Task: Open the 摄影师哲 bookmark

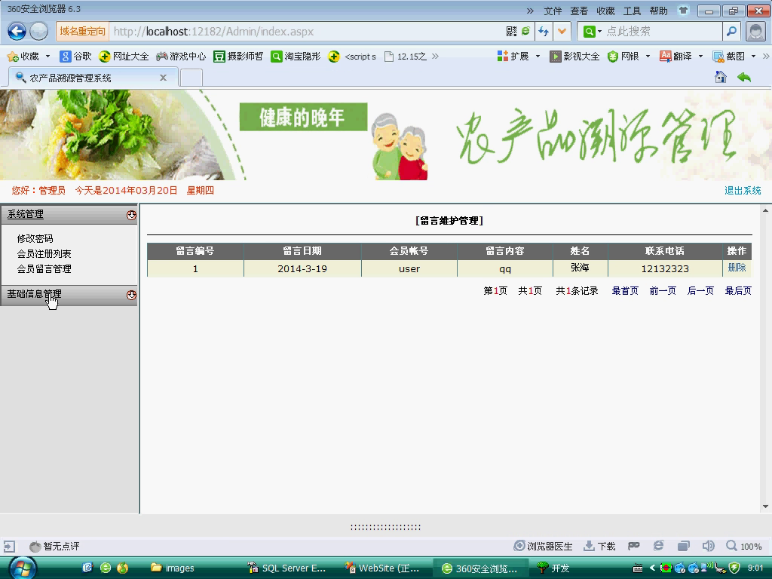Action: point(238,57)
